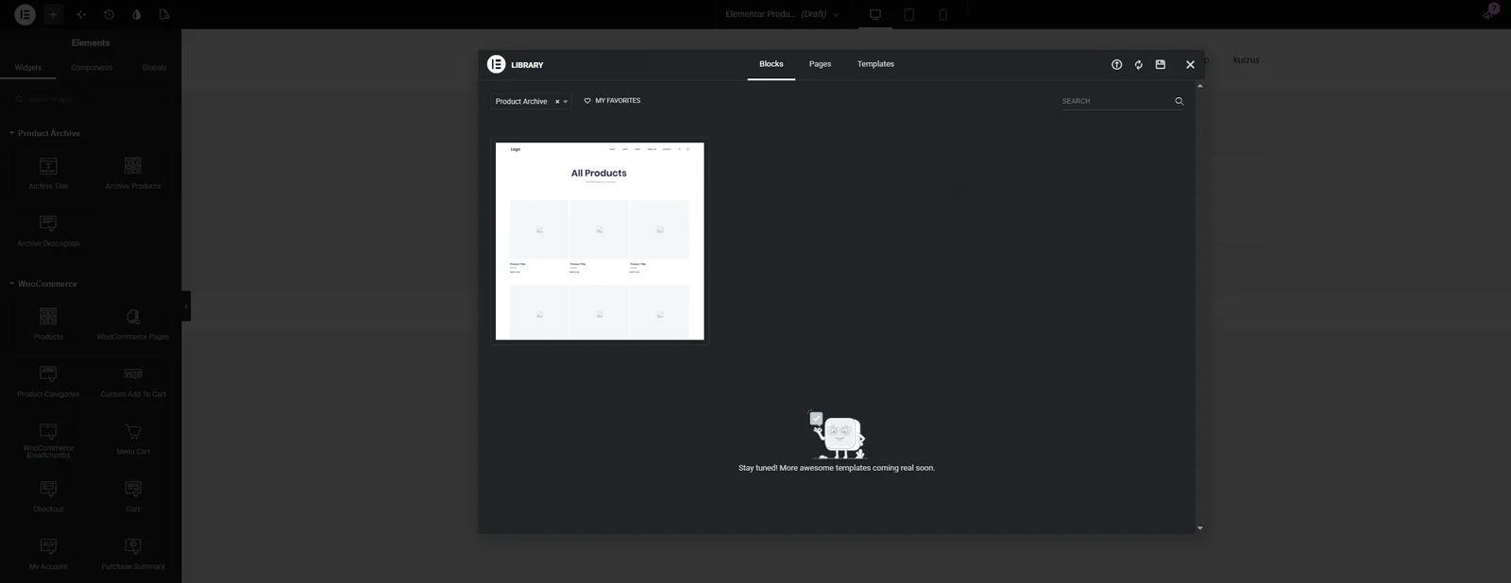Switch to Desktop device preview
This screenshot has height=583, width=1511.
pyautogui.click(x=875, y=14)
